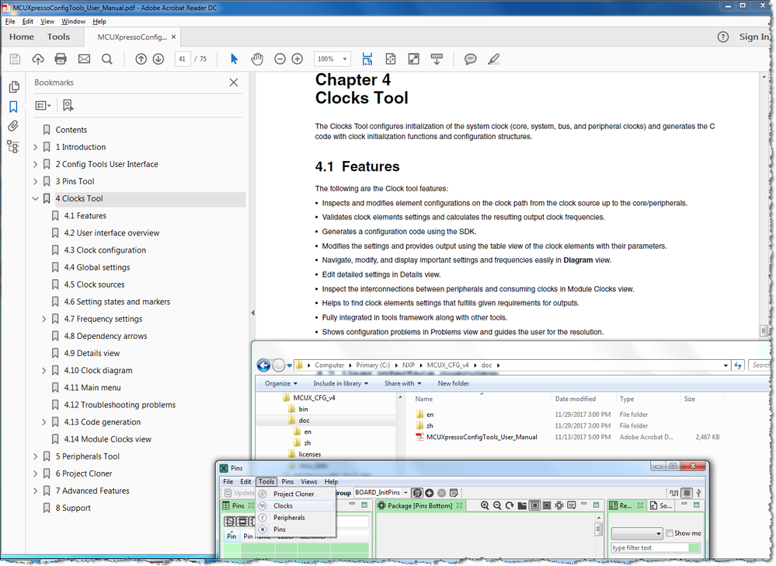Open Find text with the magnifier icon
Viewport: 776px width, 566px height.
pos(107,59)
